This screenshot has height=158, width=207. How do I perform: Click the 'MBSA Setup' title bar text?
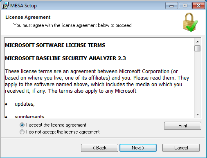pos(23,6)
